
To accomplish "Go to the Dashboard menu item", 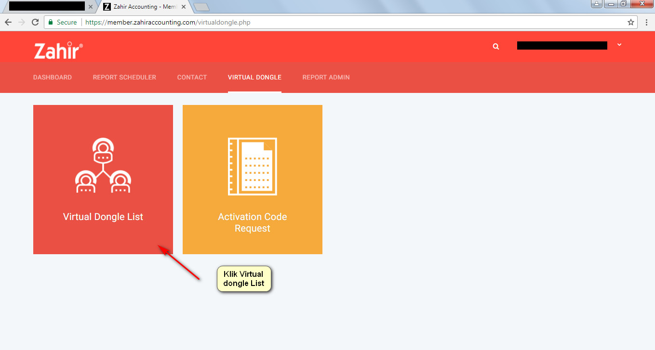I will (x=53, y=77).
